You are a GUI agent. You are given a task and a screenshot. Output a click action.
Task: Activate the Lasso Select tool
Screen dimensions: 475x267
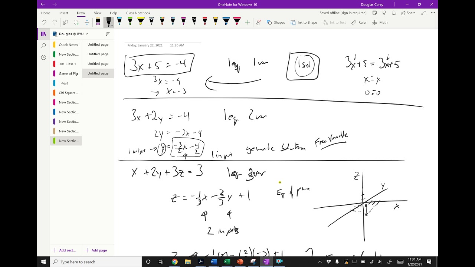tap(76, 22)
